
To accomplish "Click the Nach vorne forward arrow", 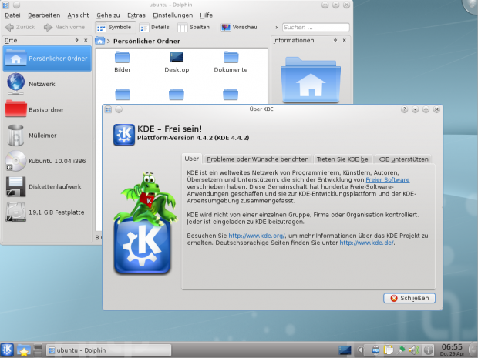I will [64, 28].
